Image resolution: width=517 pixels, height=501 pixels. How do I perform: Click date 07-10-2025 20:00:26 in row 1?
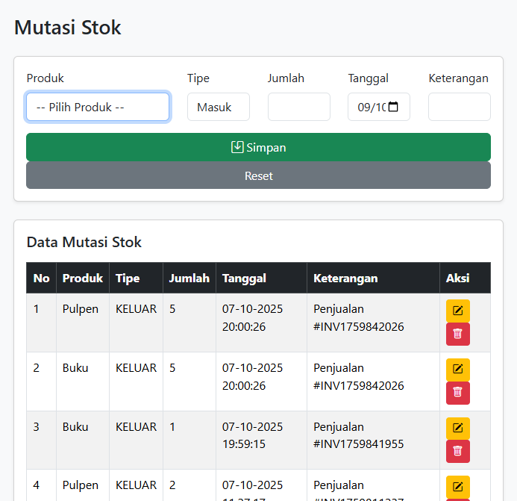[x=252, y=318]
